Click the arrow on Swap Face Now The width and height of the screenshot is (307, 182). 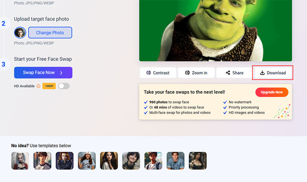coord(61,73)
